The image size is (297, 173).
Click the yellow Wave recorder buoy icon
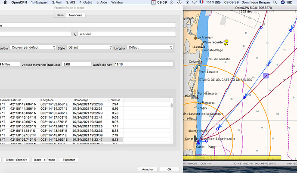[x=226, y=43]
